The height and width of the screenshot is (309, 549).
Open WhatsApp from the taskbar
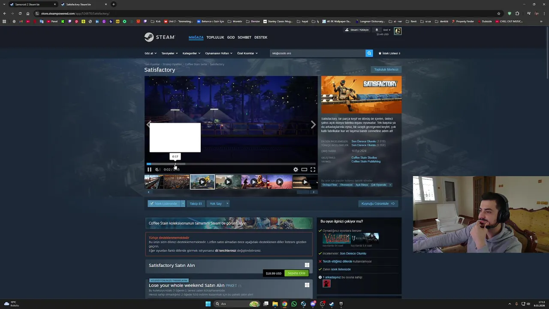(x=294, y=304)
